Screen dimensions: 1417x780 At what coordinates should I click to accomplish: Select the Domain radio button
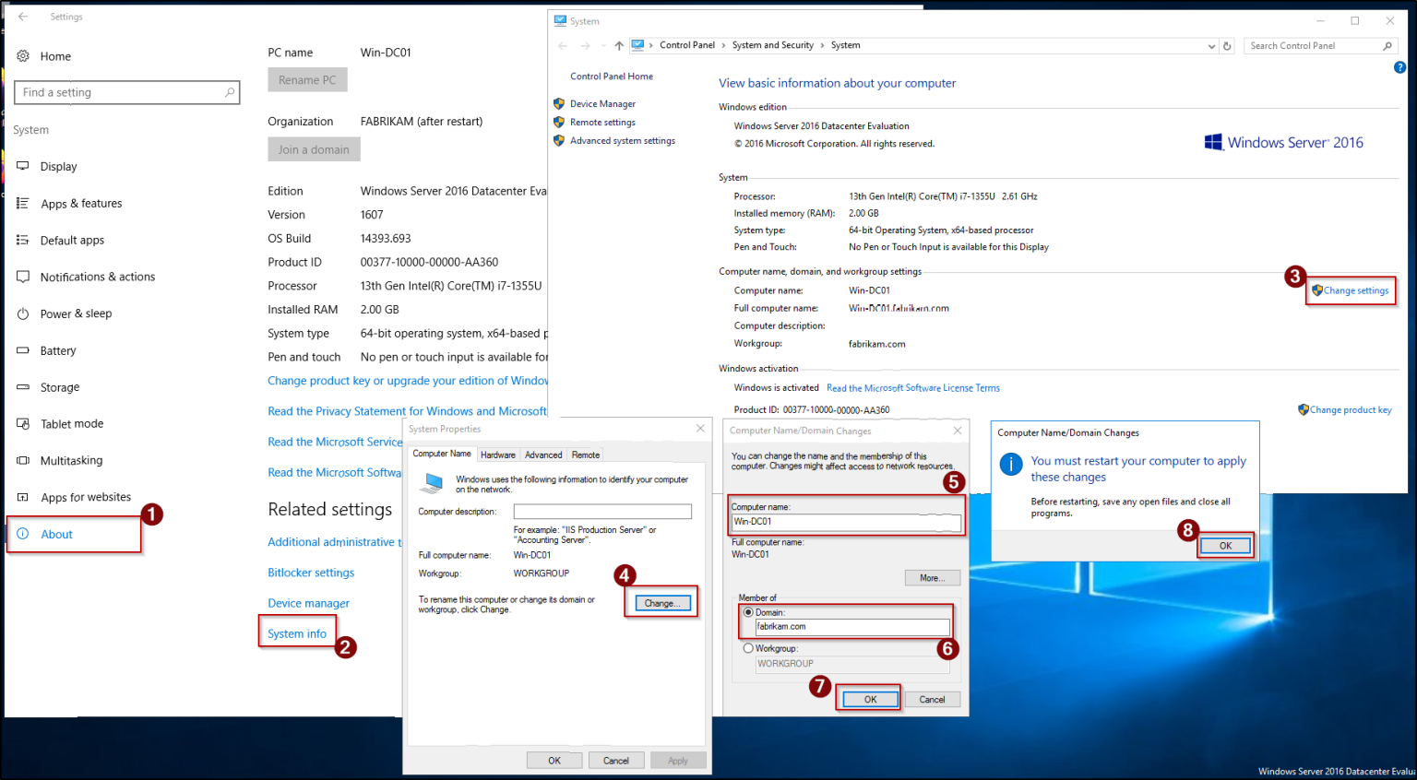point(747,612)
